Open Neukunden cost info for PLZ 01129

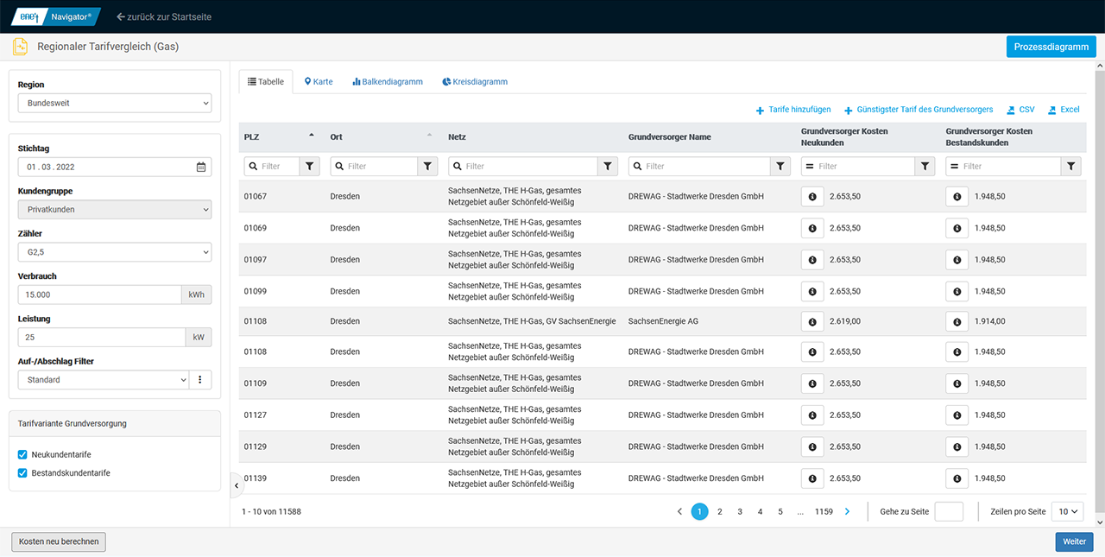[812, 446]
